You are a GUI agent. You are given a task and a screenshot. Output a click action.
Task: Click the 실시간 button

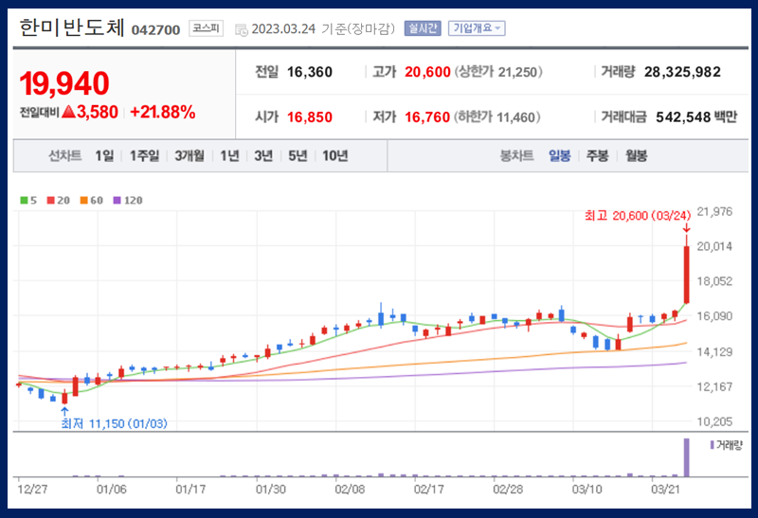[423, 28]
